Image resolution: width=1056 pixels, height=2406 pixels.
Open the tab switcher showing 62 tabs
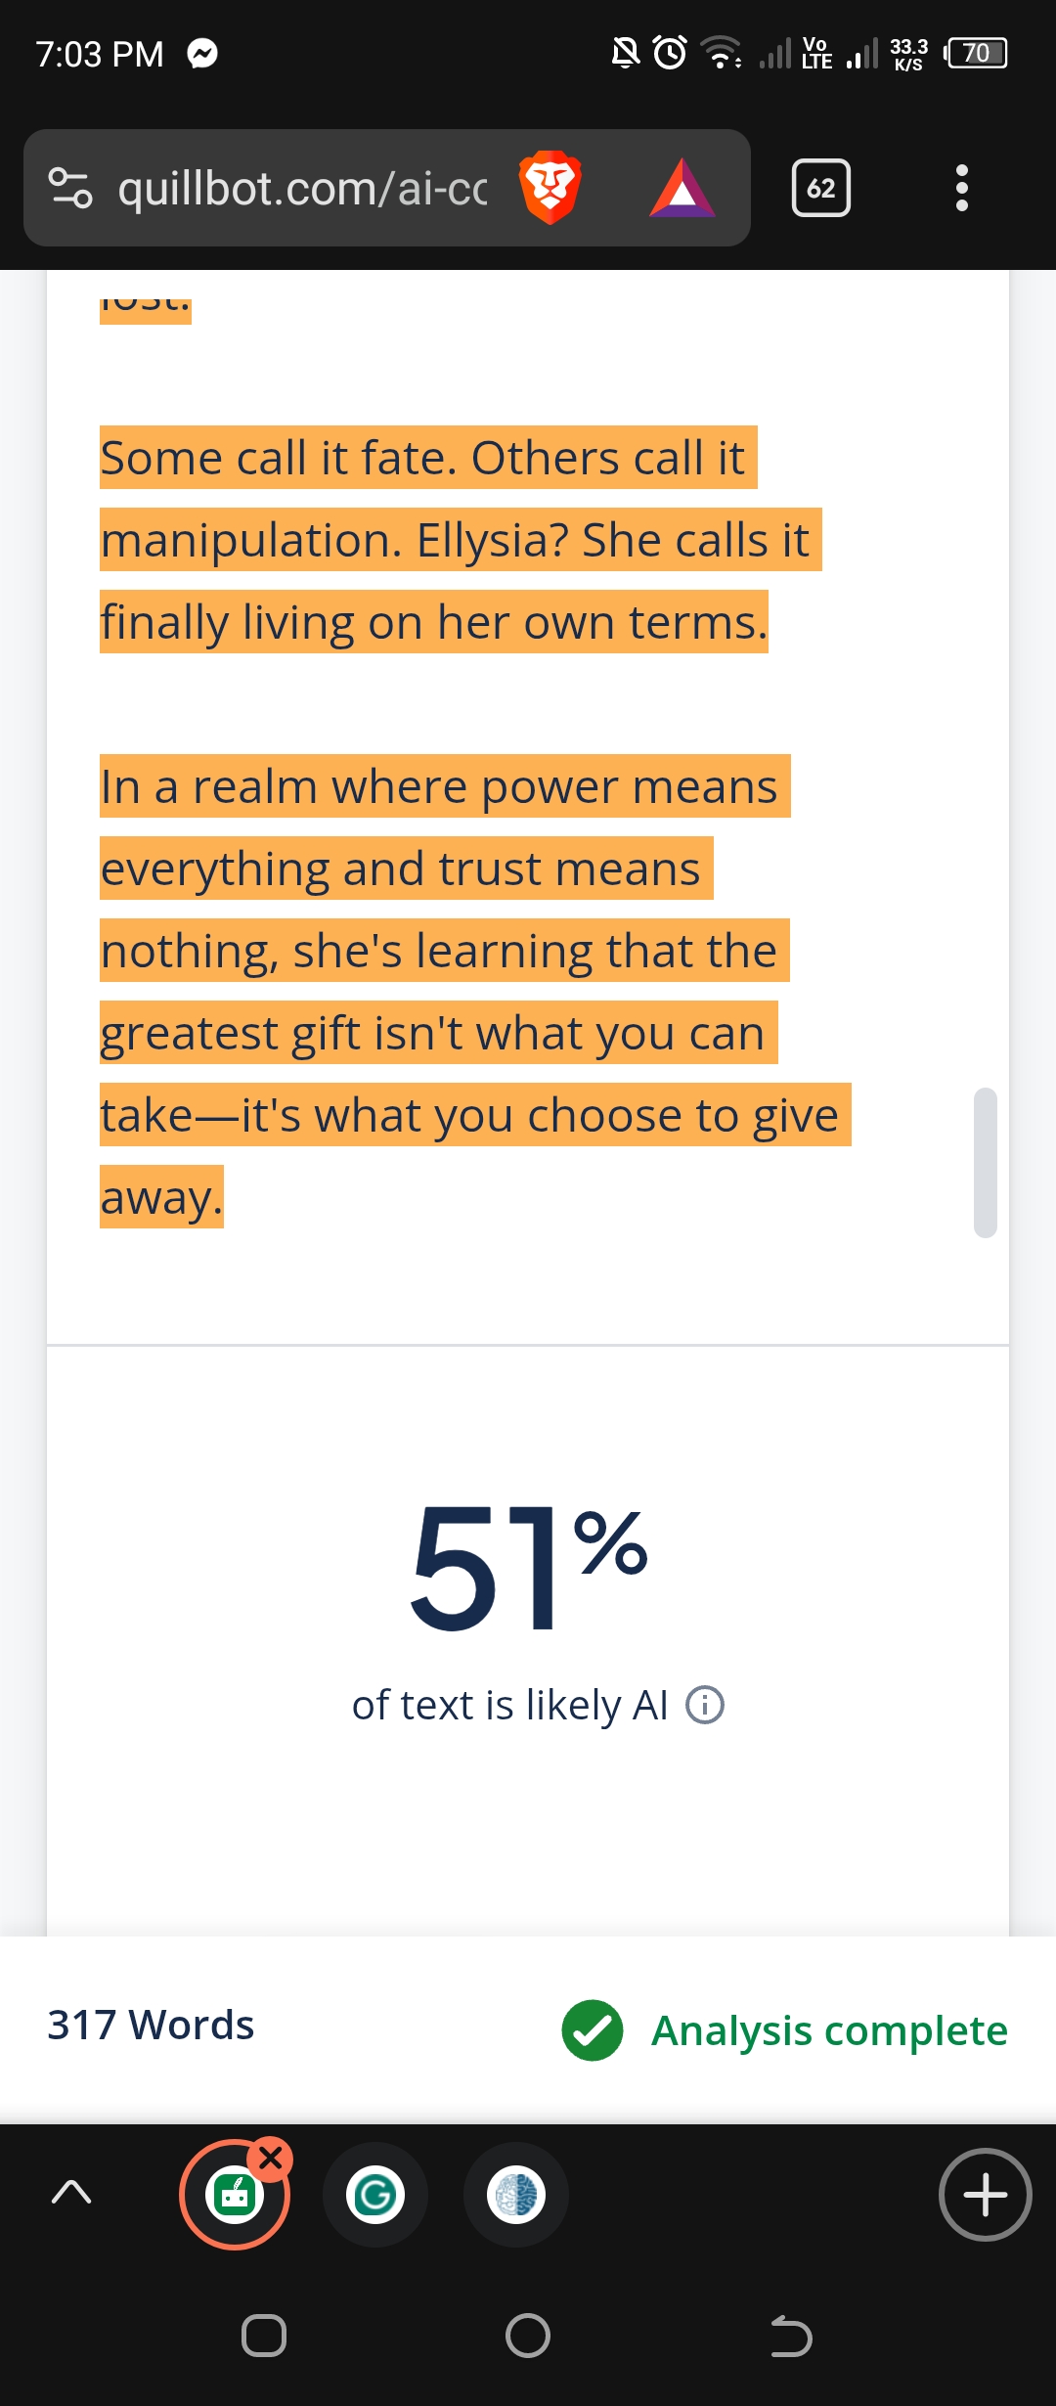click(x=820, y=188)
